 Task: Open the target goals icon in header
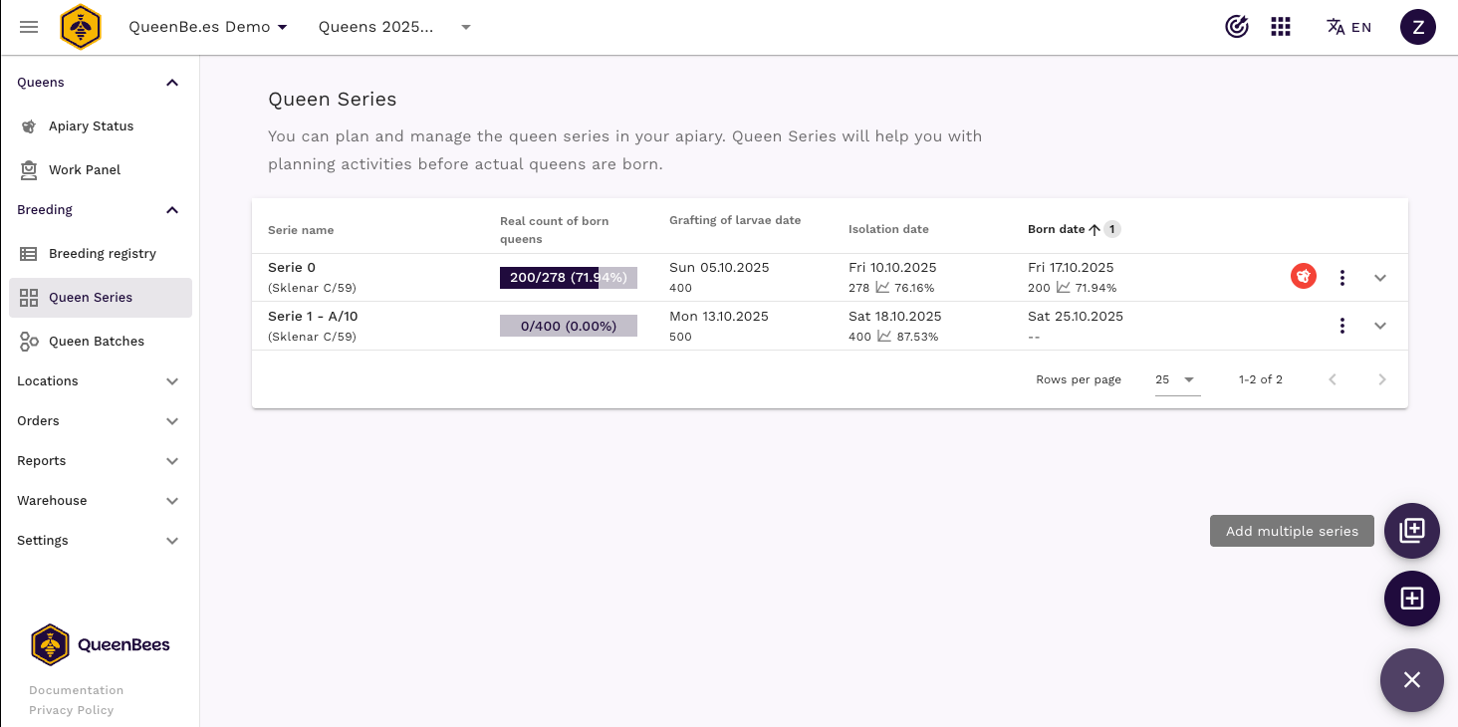1236,27
